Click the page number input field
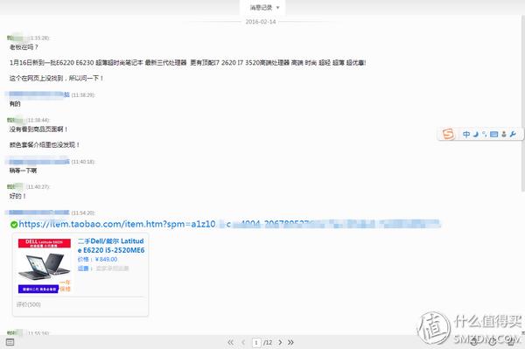The image size is (525, 349). 256,342
